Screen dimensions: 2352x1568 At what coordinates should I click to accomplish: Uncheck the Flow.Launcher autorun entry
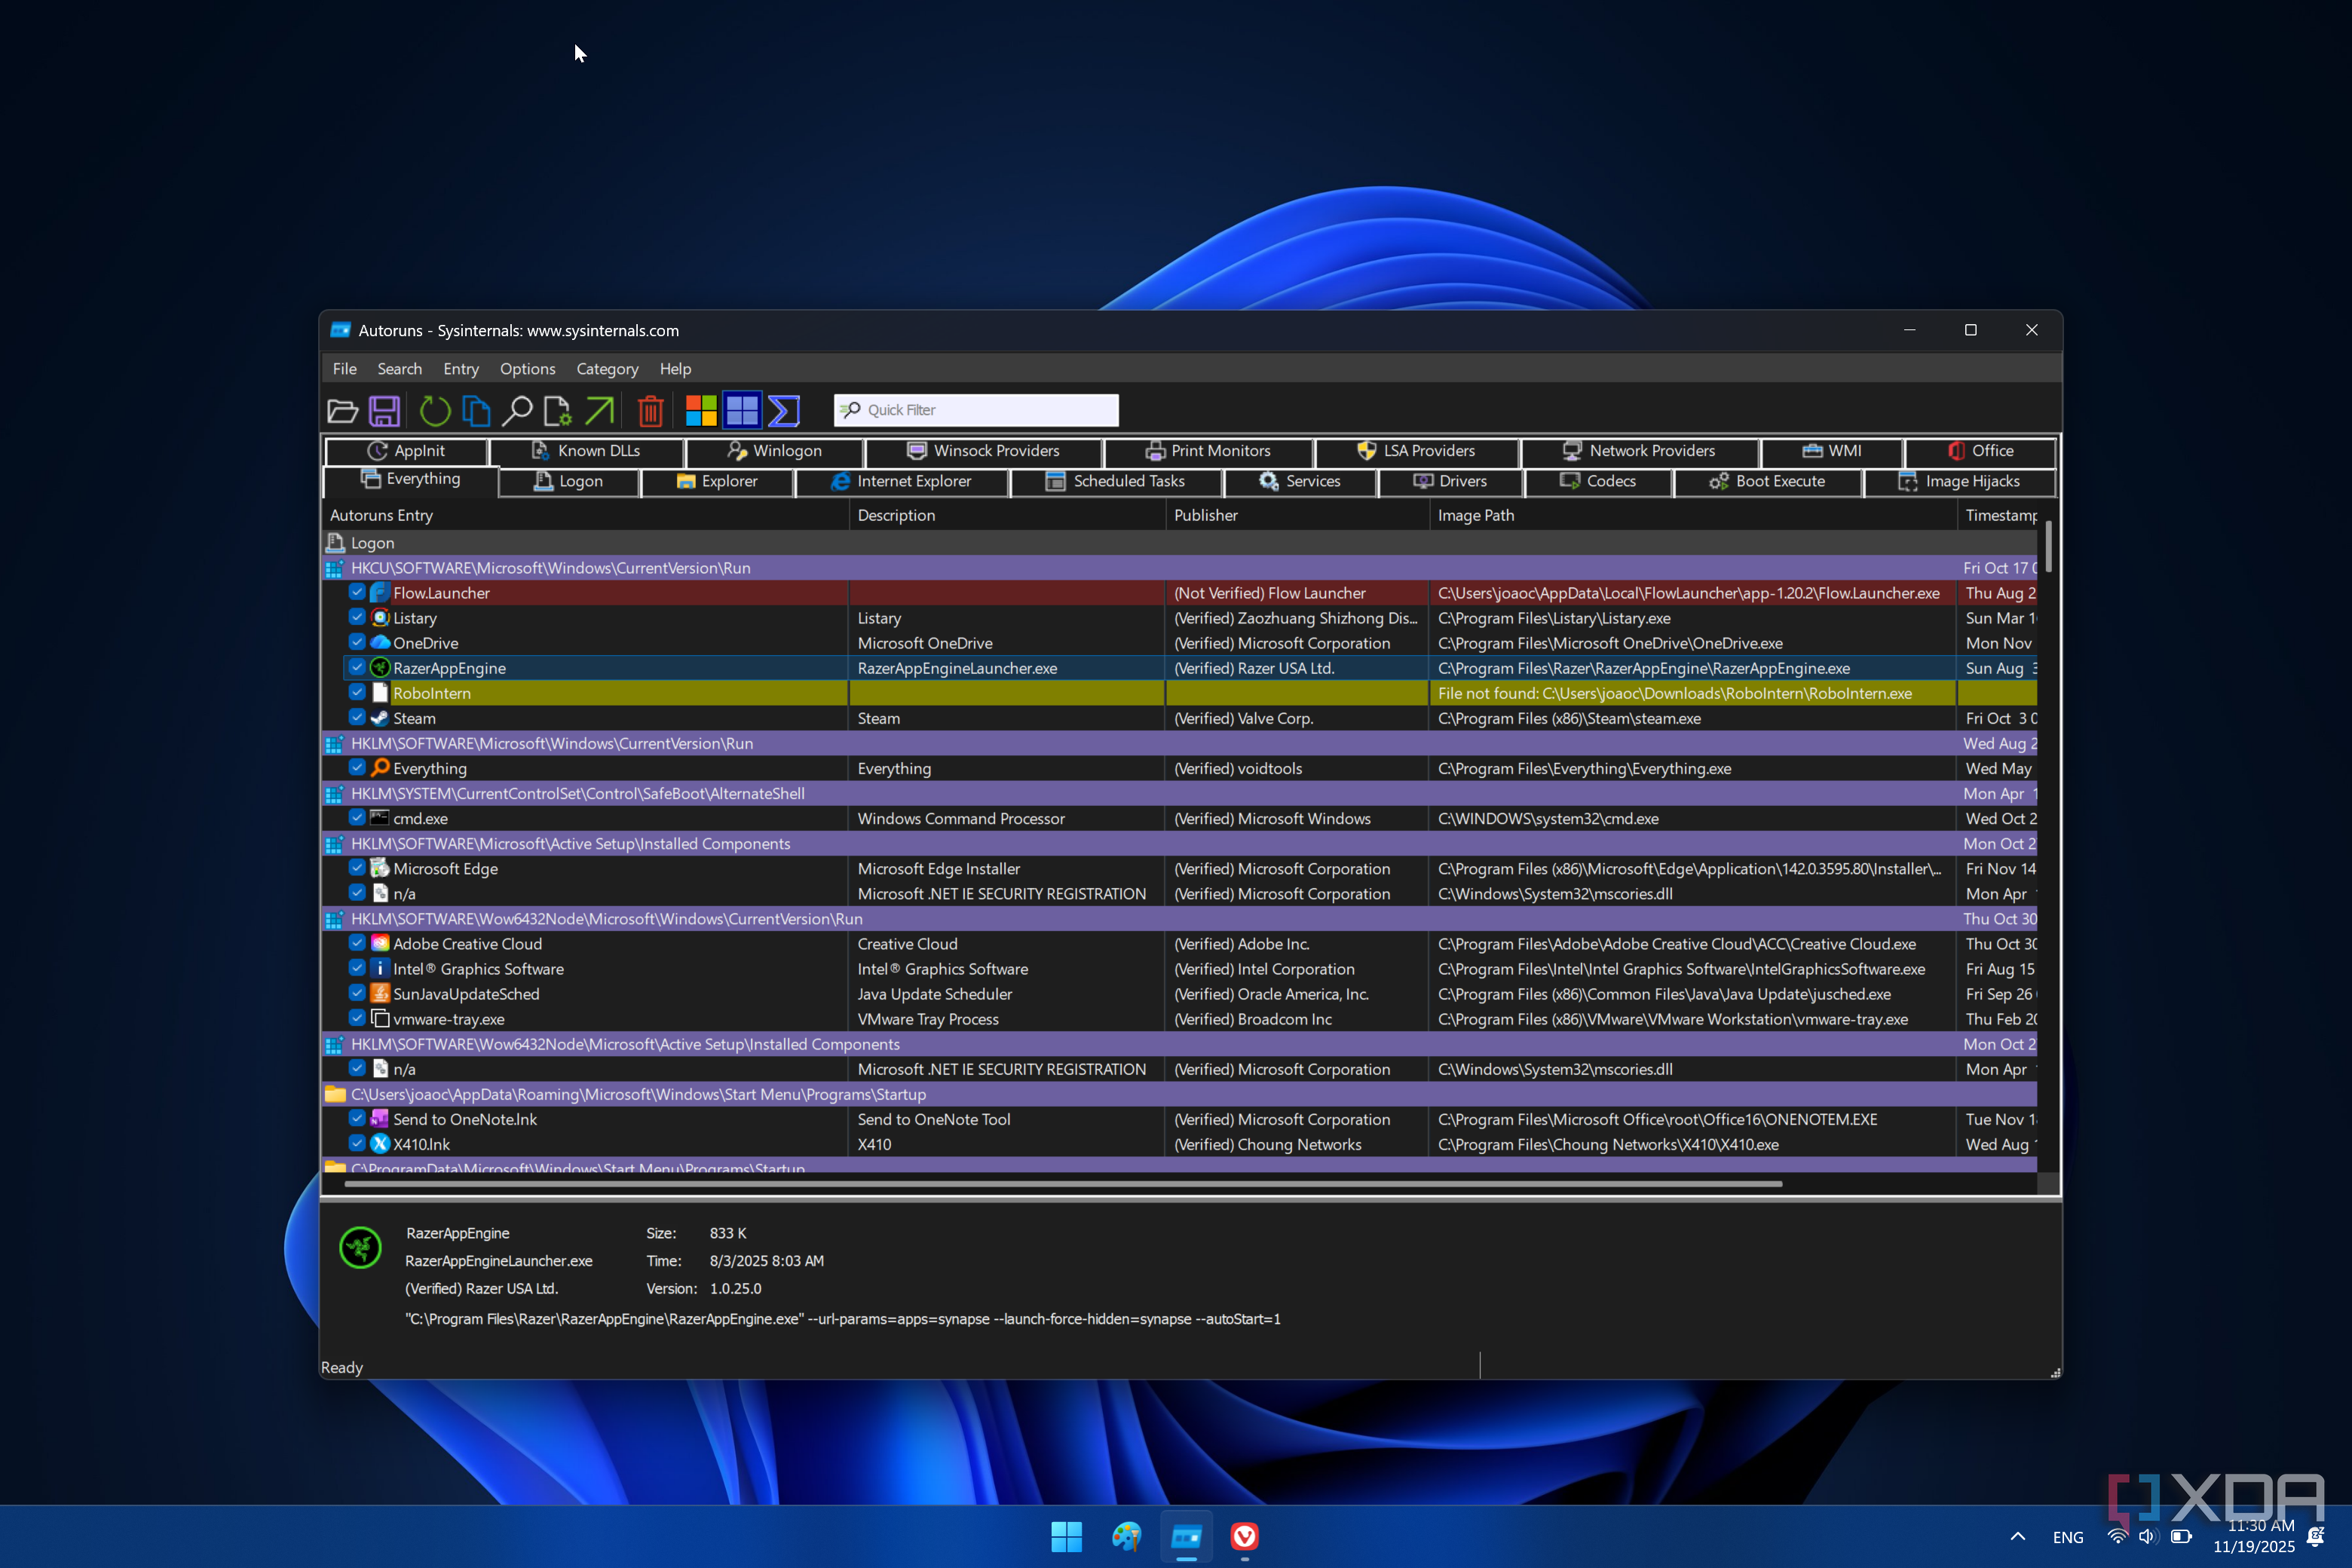(357, 592)
